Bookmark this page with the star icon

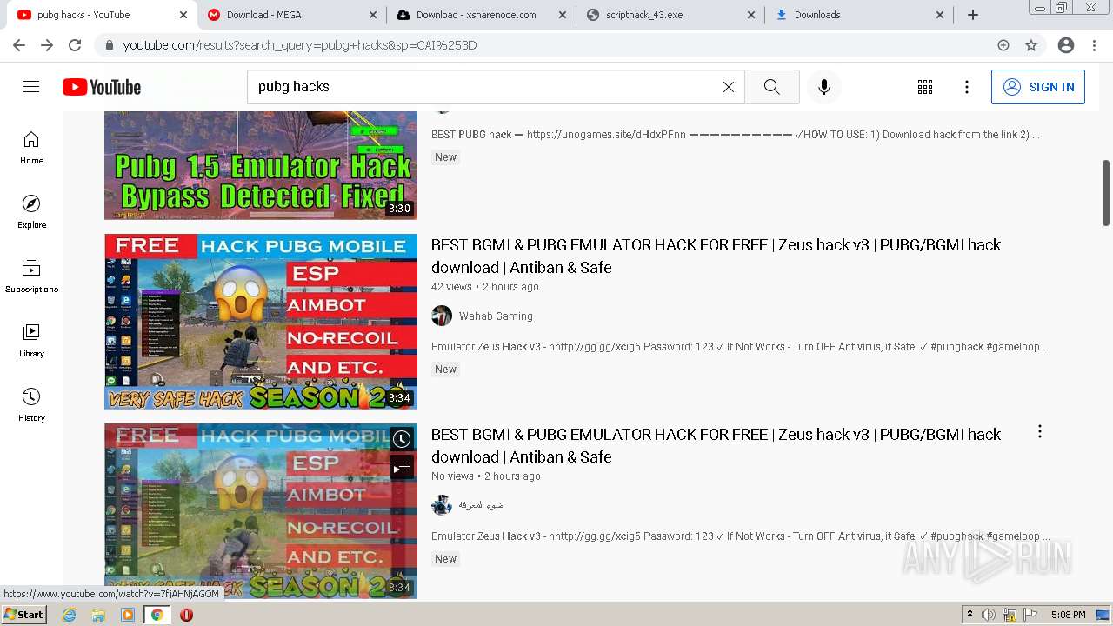coord(1031,45)
